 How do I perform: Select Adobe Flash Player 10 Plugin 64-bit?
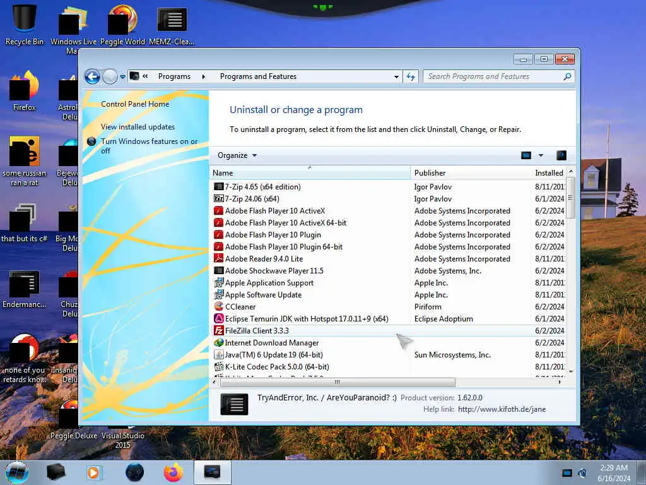(389, 247)
